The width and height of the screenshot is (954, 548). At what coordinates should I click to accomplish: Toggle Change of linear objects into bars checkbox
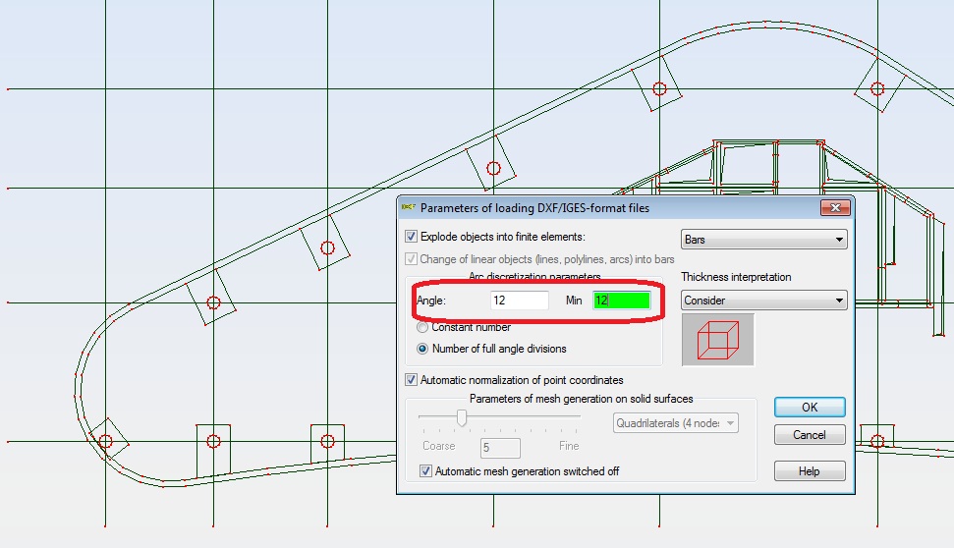click(412, 259)
